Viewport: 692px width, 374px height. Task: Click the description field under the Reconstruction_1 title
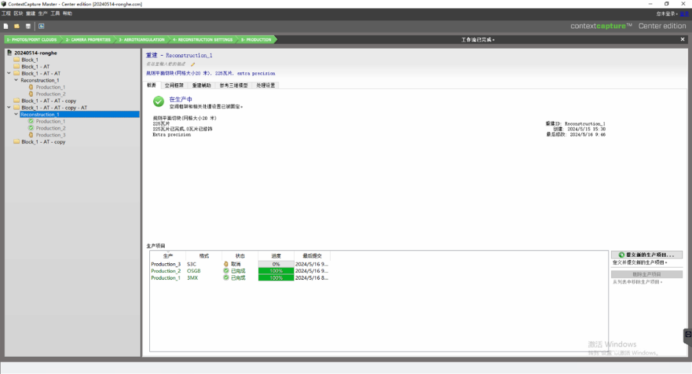click(x=166, y=65)
